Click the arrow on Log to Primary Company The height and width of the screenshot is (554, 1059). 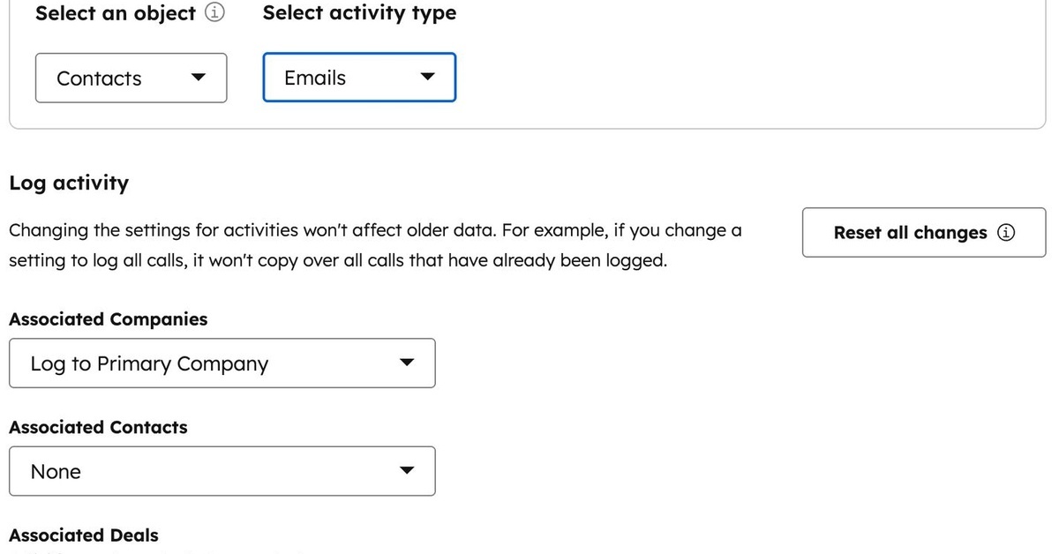pyautogui.click(x=406, y=363)
